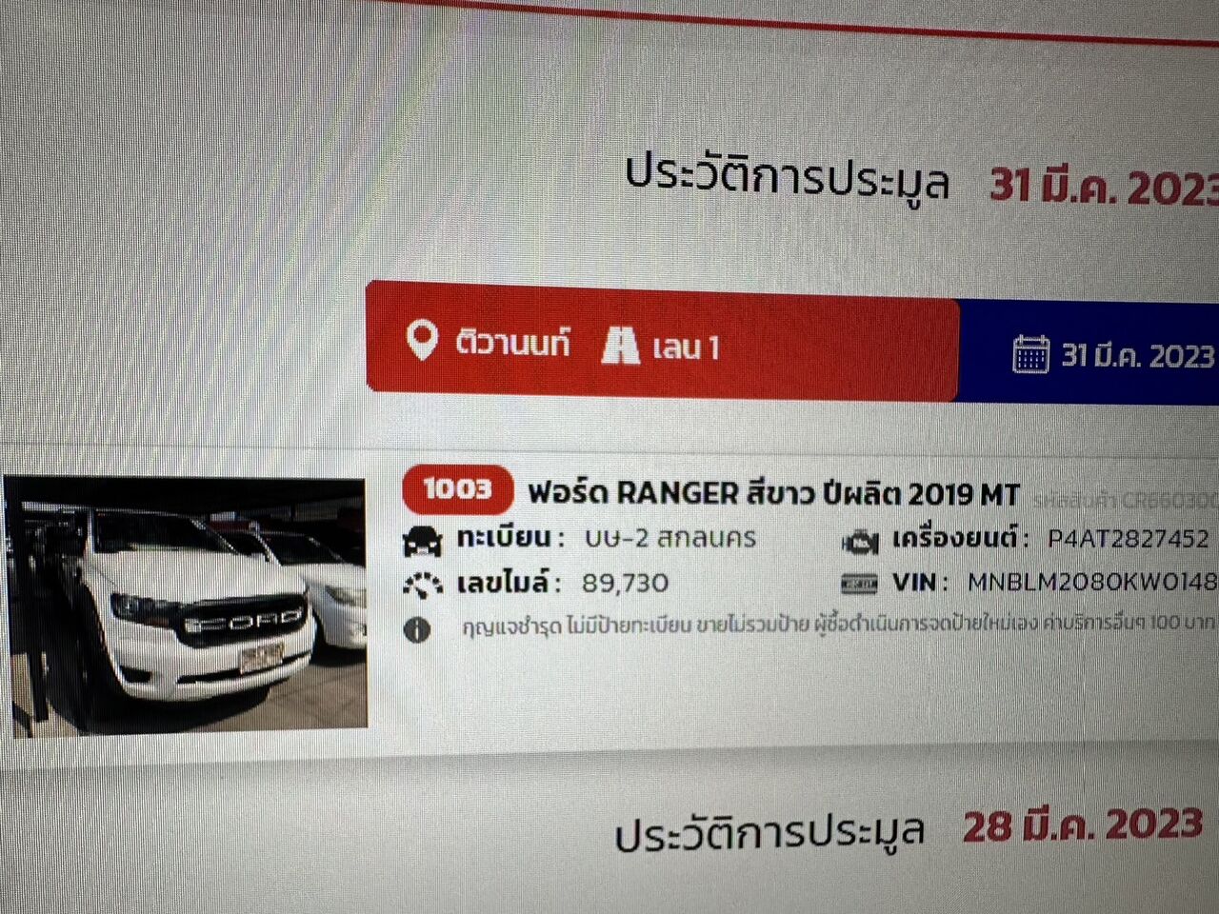Select the ติวานนท์ location label

click(x=512, y=342)
